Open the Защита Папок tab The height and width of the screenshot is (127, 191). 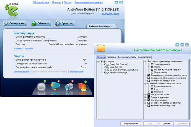click(x=144, y=57)
